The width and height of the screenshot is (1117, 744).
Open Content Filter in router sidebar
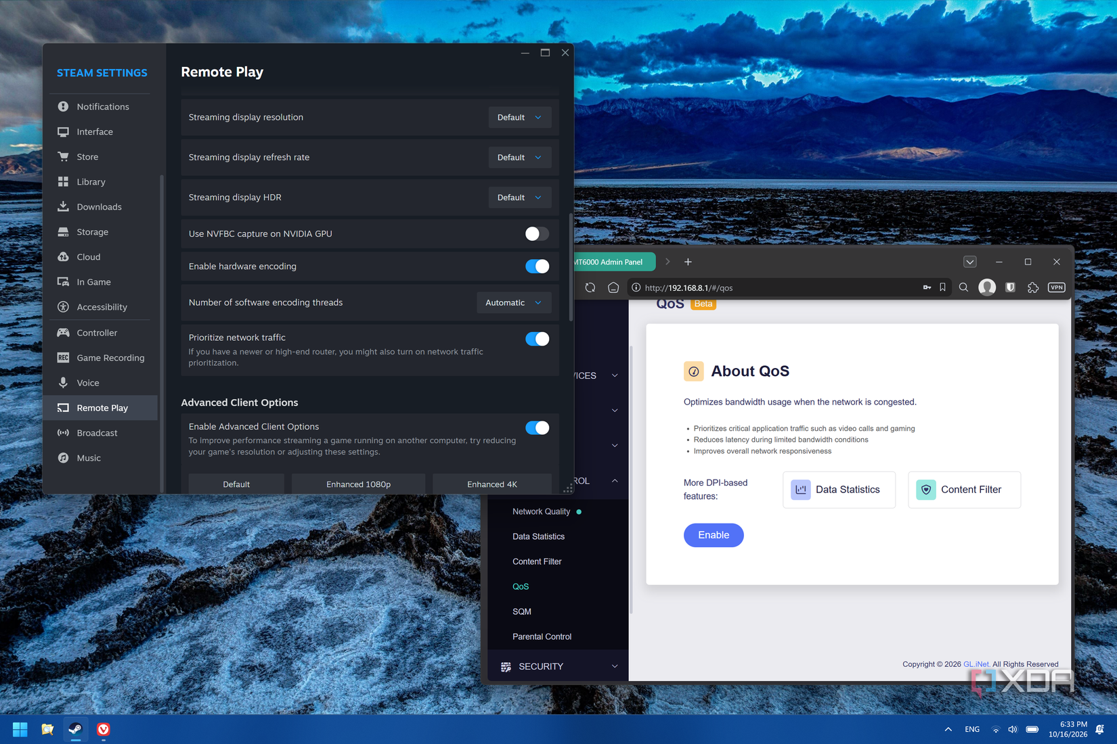point(537,561)
